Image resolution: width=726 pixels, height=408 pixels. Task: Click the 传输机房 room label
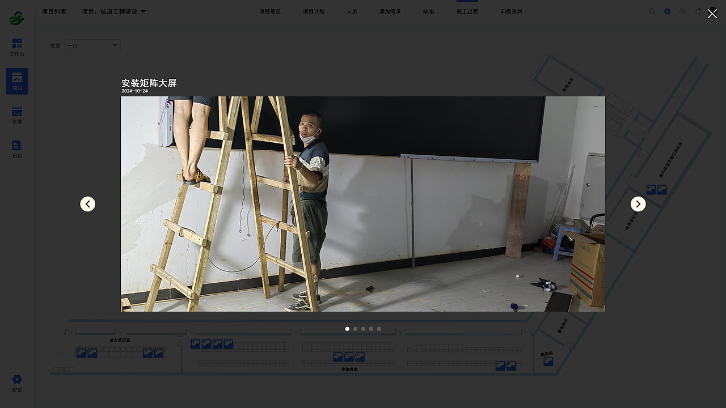[349, 369]
